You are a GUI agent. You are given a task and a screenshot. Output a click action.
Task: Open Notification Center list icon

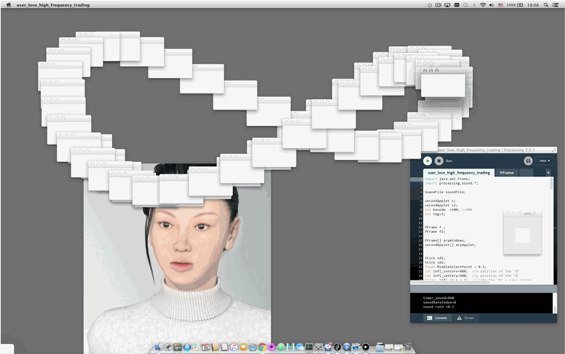tap(556, 5)
